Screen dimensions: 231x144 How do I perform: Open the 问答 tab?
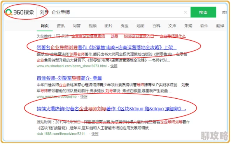pos(77,26)
